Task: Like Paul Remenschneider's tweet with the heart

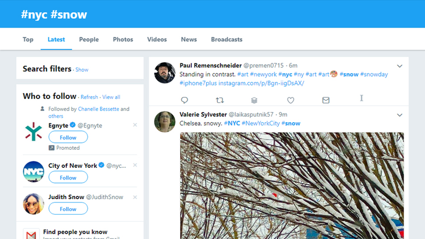Action: pos(291,100)
